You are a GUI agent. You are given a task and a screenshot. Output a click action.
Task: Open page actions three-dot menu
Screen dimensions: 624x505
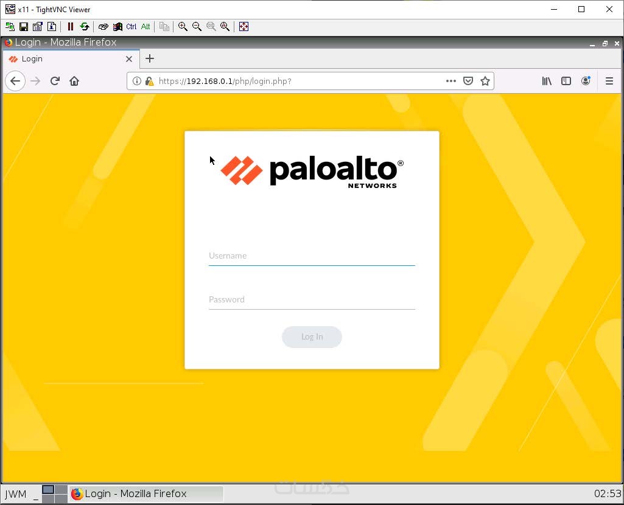(x=451, y=81)
